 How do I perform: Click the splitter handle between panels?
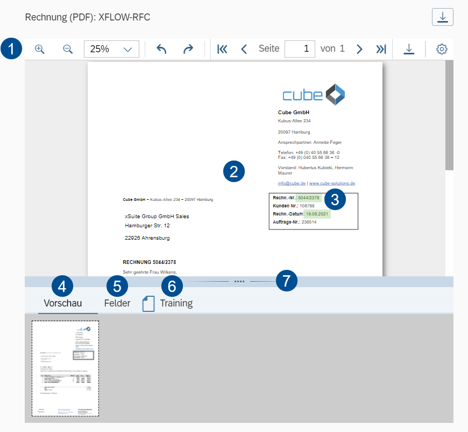pos(239,281)
